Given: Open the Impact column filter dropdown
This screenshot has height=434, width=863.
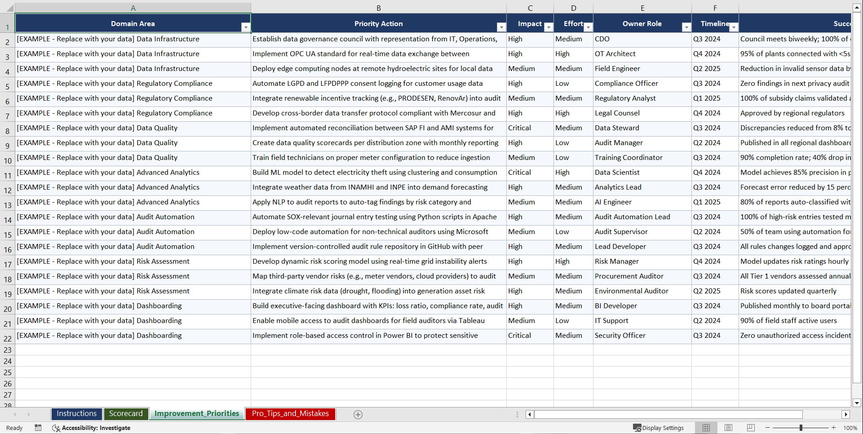Looking at the screenshot, I should point(548,27).
